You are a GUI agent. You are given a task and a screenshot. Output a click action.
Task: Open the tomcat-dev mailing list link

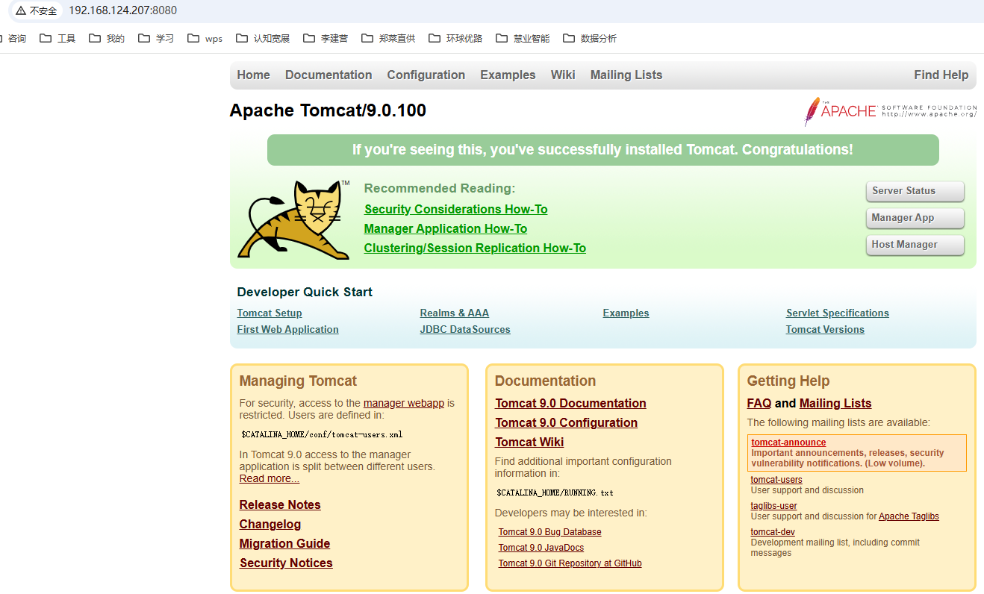[x=773, y=532]
